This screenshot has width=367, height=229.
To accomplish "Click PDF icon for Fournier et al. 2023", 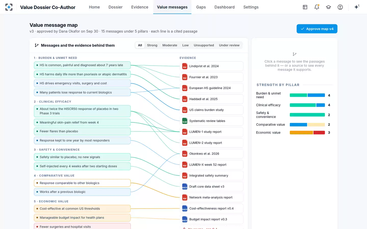I will 185,77.
